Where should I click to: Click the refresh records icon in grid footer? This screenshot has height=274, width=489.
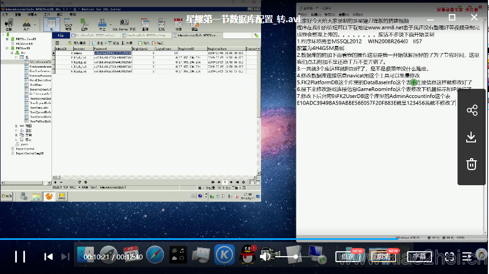coord(80,182)
